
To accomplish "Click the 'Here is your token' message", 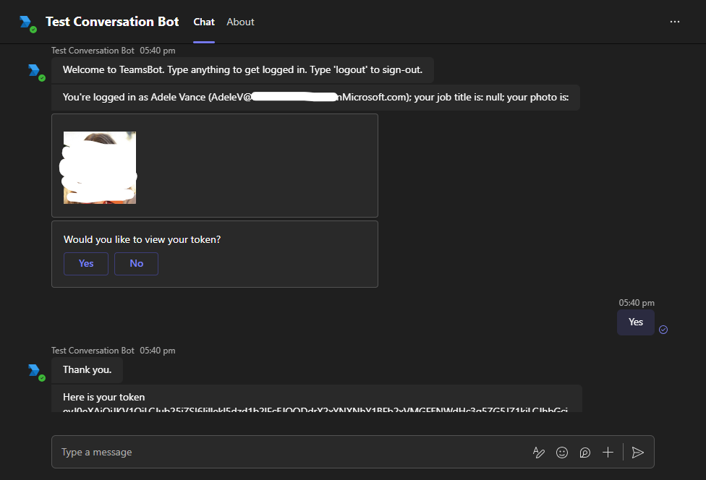I will pos(317,398).
